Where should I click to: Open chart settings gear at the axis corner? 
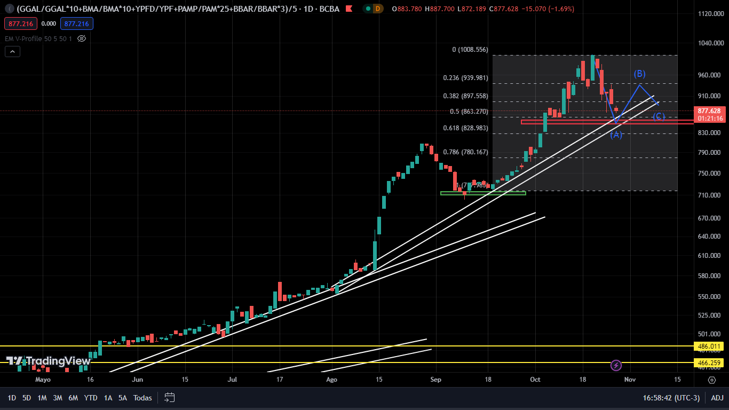(711, 380)
